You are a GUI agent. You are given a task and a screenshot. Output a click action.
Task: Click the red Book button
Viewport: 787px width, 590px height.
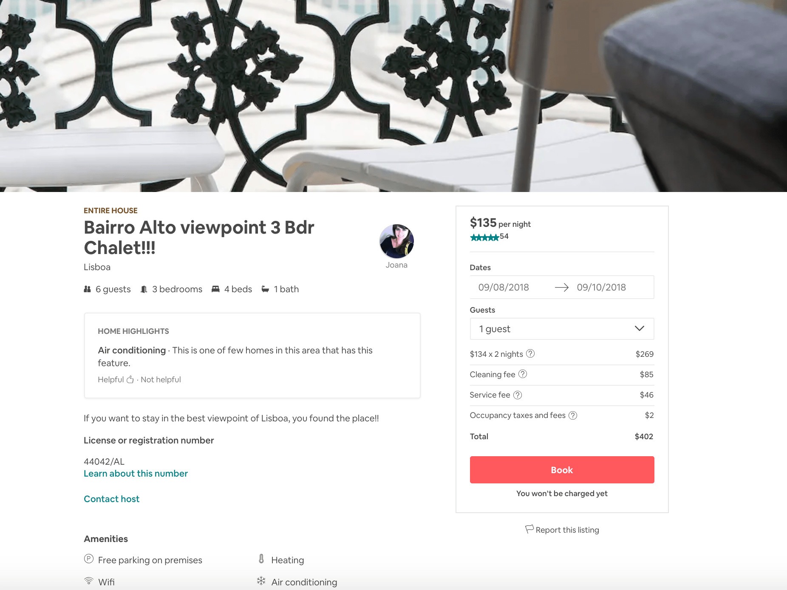[562, 470]
